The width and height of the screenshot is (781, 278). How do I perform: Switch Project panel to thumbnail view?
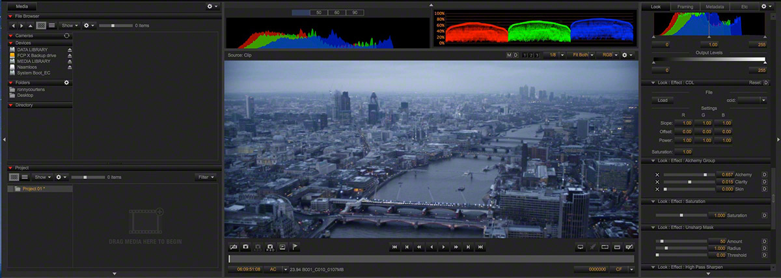click(14, 177)
